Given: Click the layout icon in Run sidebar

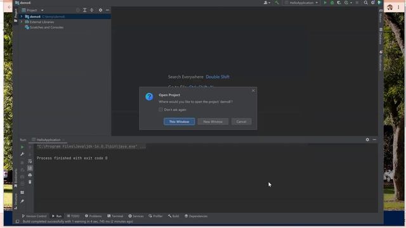Looking at the screenshot, I should (22, 193).
